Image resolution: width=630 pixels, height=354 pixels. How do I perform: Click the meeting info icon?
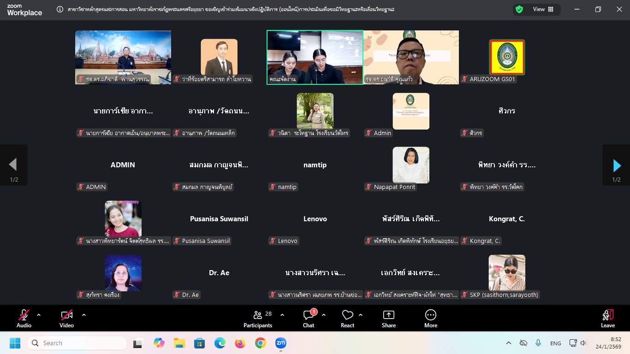(x=60, y=9)
